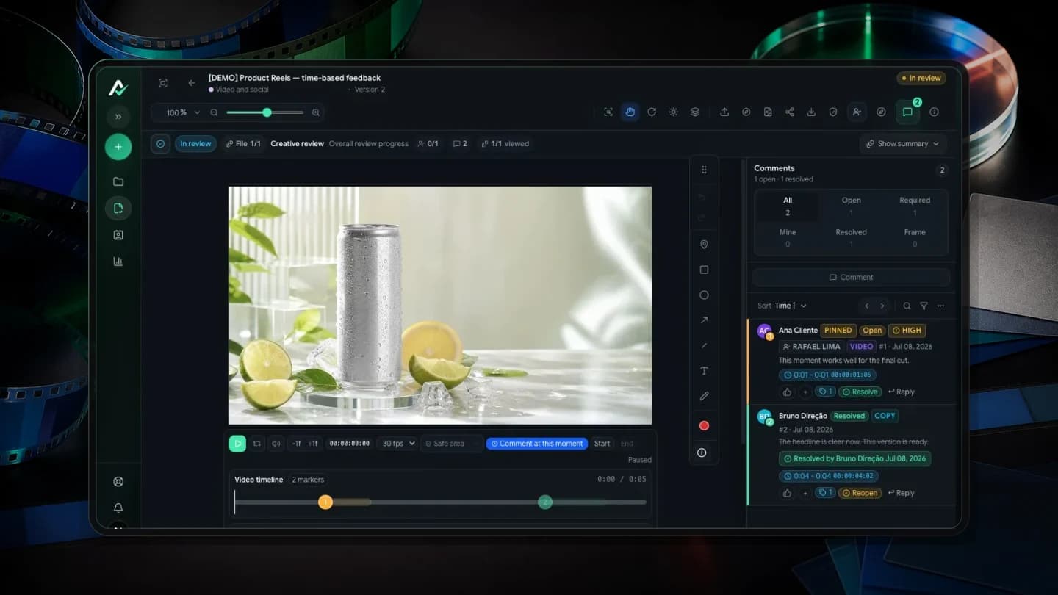
Task: Select the pencil freehand tool
Action: click(x=704, y=396)
